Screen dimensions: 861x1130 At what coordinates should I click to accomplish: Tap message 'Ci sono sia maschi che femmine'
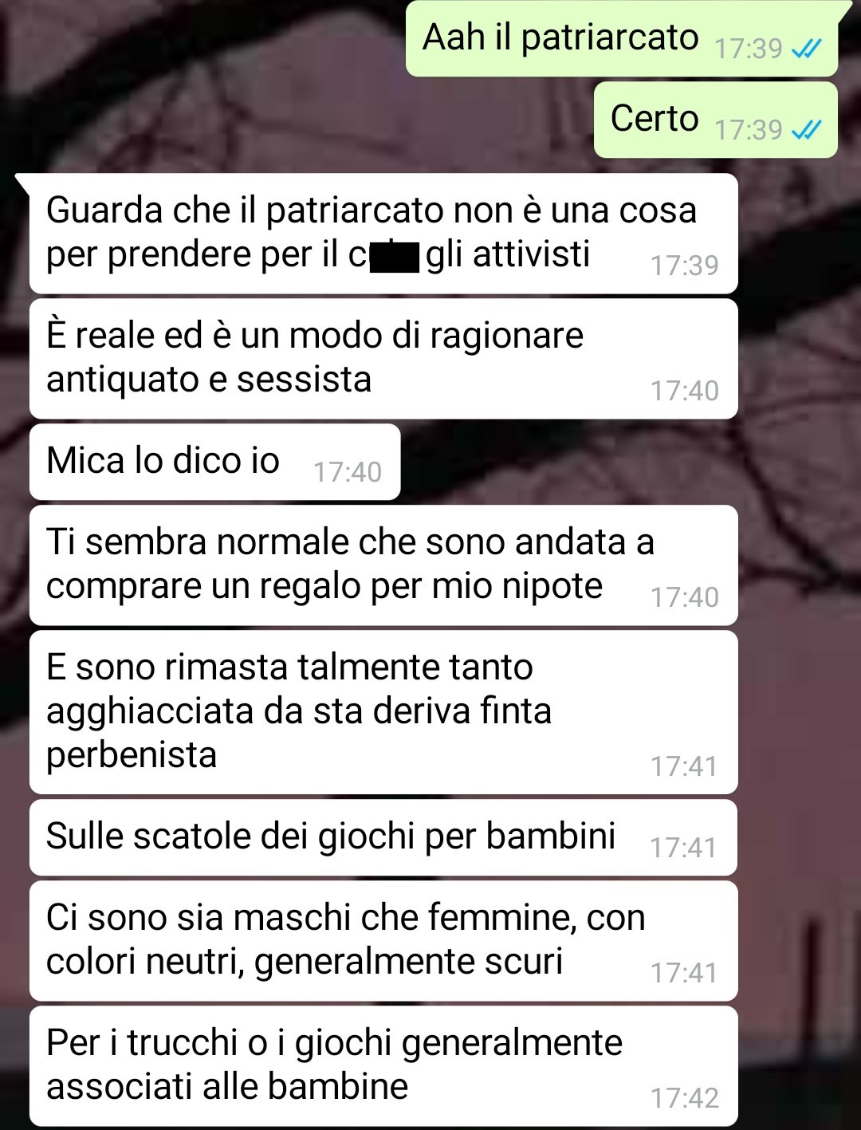(x=383, y=941)
